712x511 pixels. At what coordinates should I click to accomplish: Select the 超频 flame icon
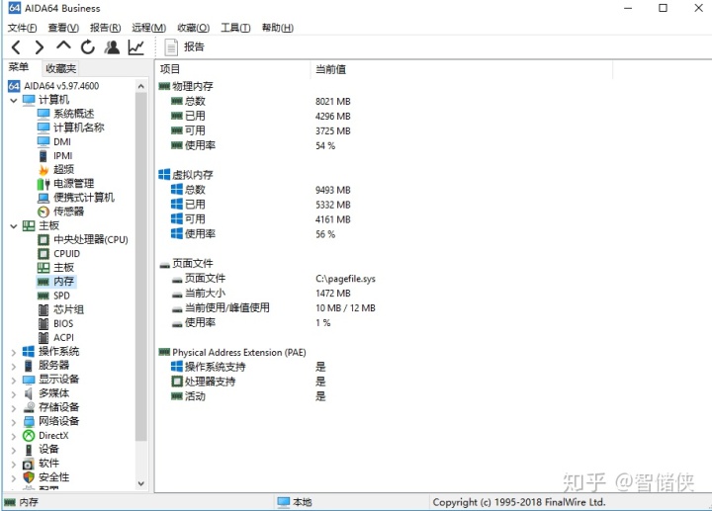click(x=44, y=170)
